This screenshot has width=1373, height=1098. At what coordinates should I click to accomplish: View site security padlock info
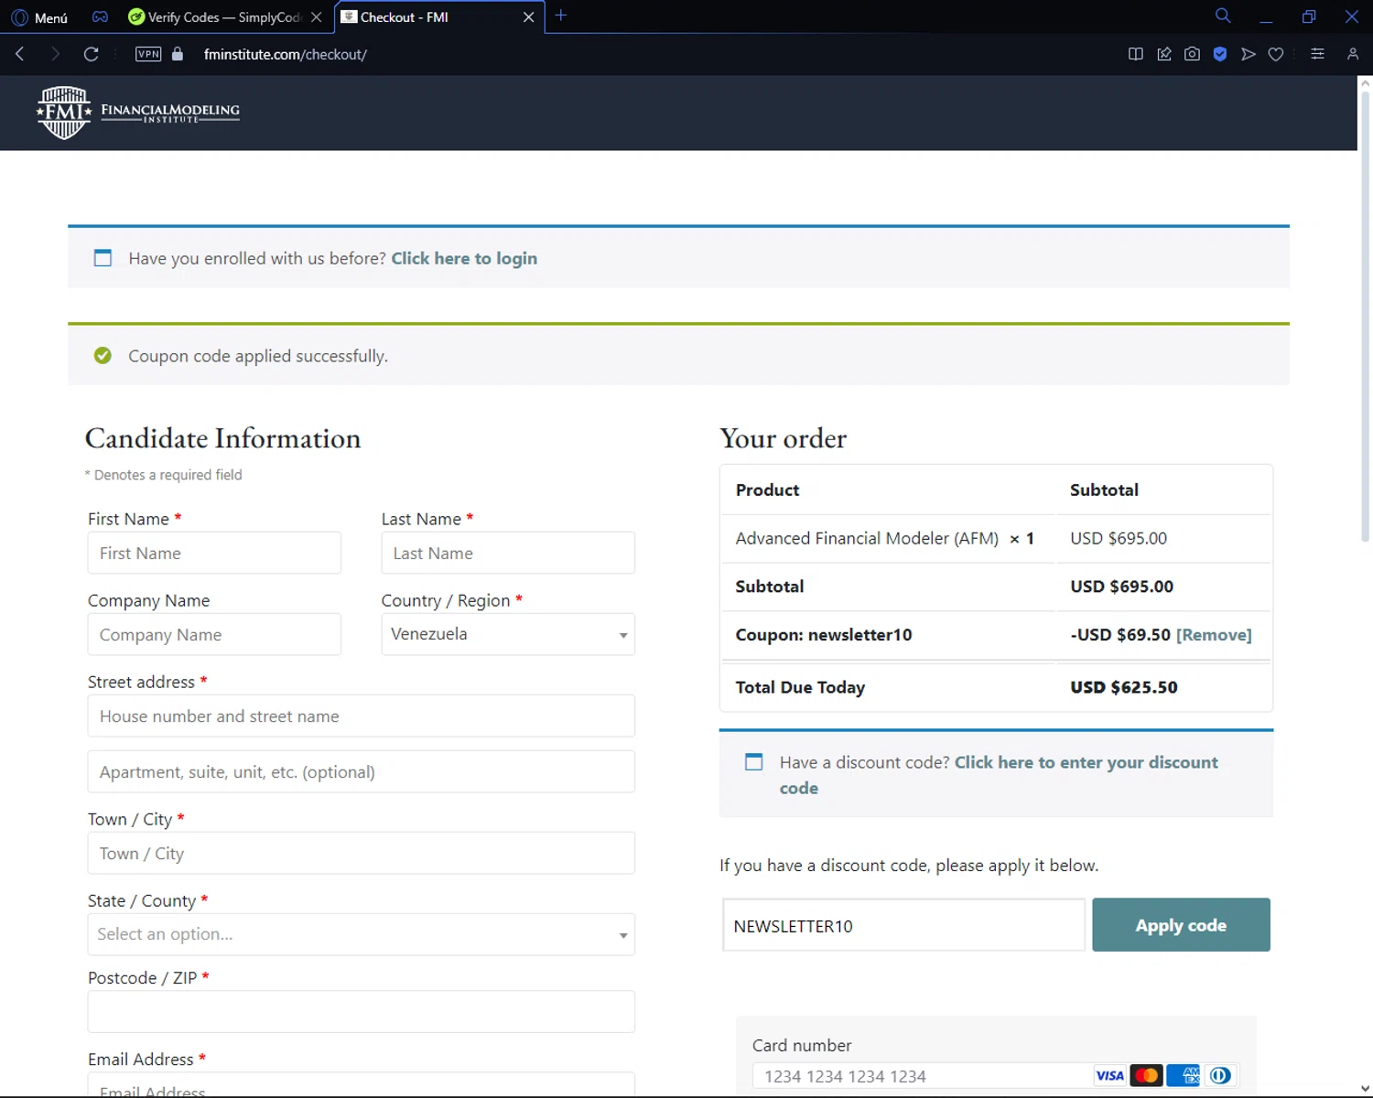[178, 54]
